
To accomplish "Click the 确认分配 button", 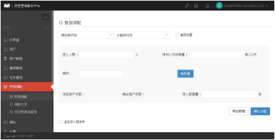I will 260,111.
